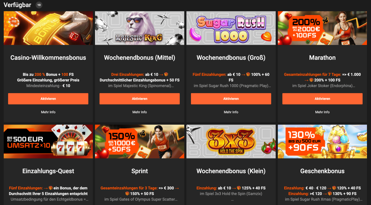Click the gift icon in Wochenendbonus (Groß) text
The image size is (371, 205).
tap(248, 75)
